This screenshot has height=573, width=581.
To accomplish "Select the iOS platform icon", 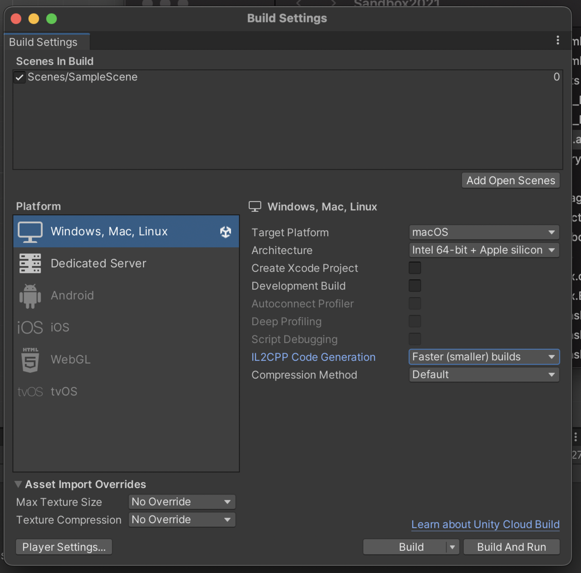I will 30,327.
